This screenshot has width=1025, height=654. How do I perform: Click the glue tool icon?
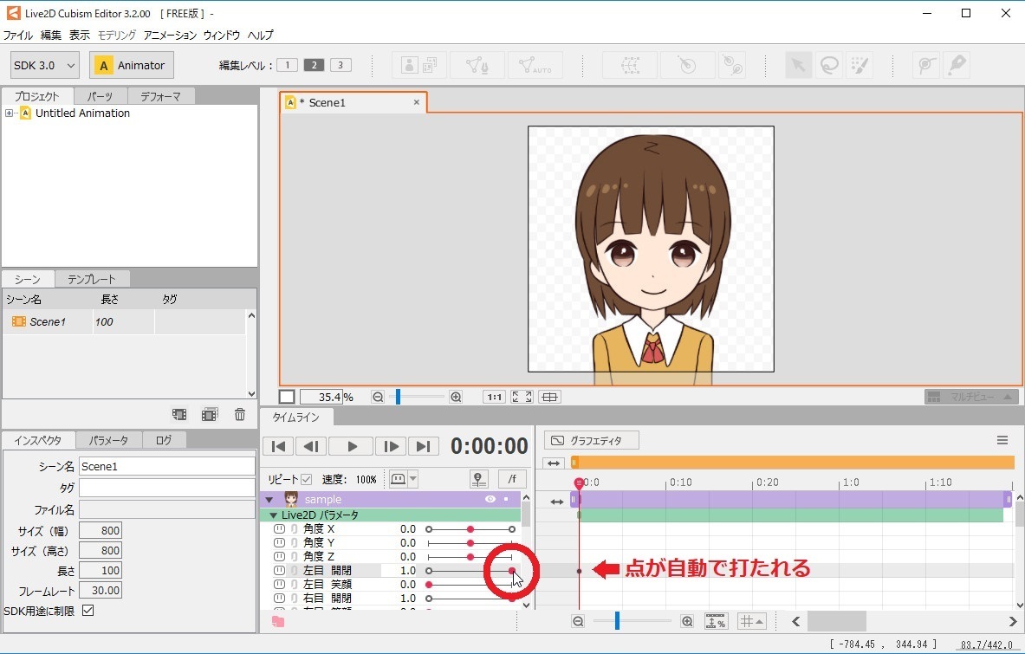tap(926, 65)
